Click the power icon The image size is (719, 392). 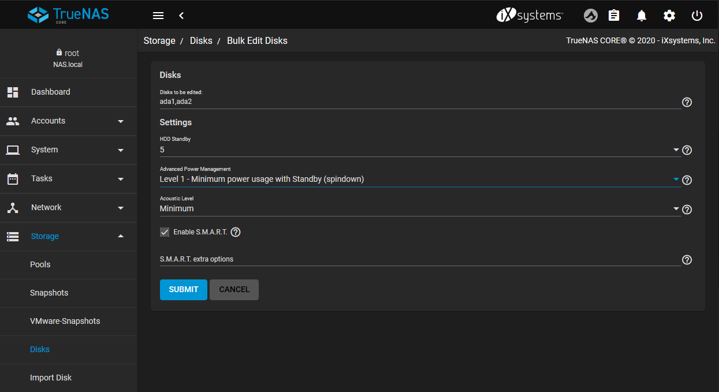(697, 16)
